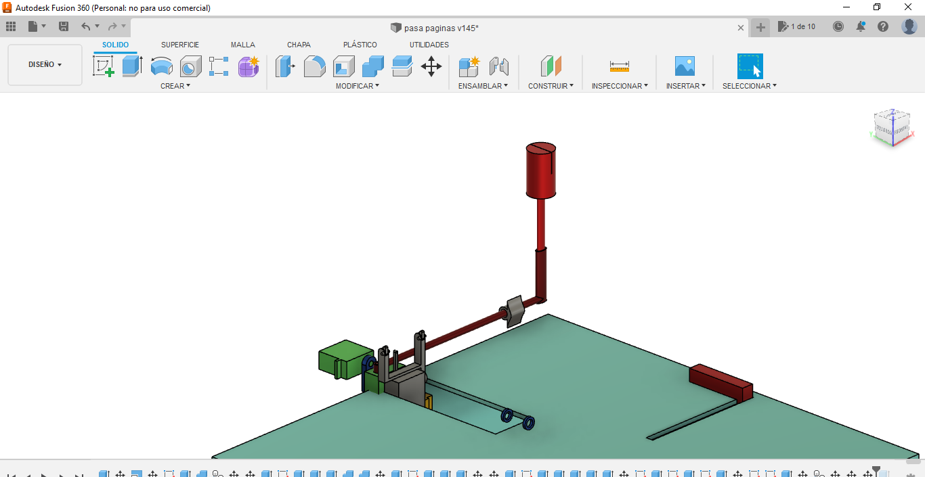Choose the Hole tool icon

pos(190,66)
